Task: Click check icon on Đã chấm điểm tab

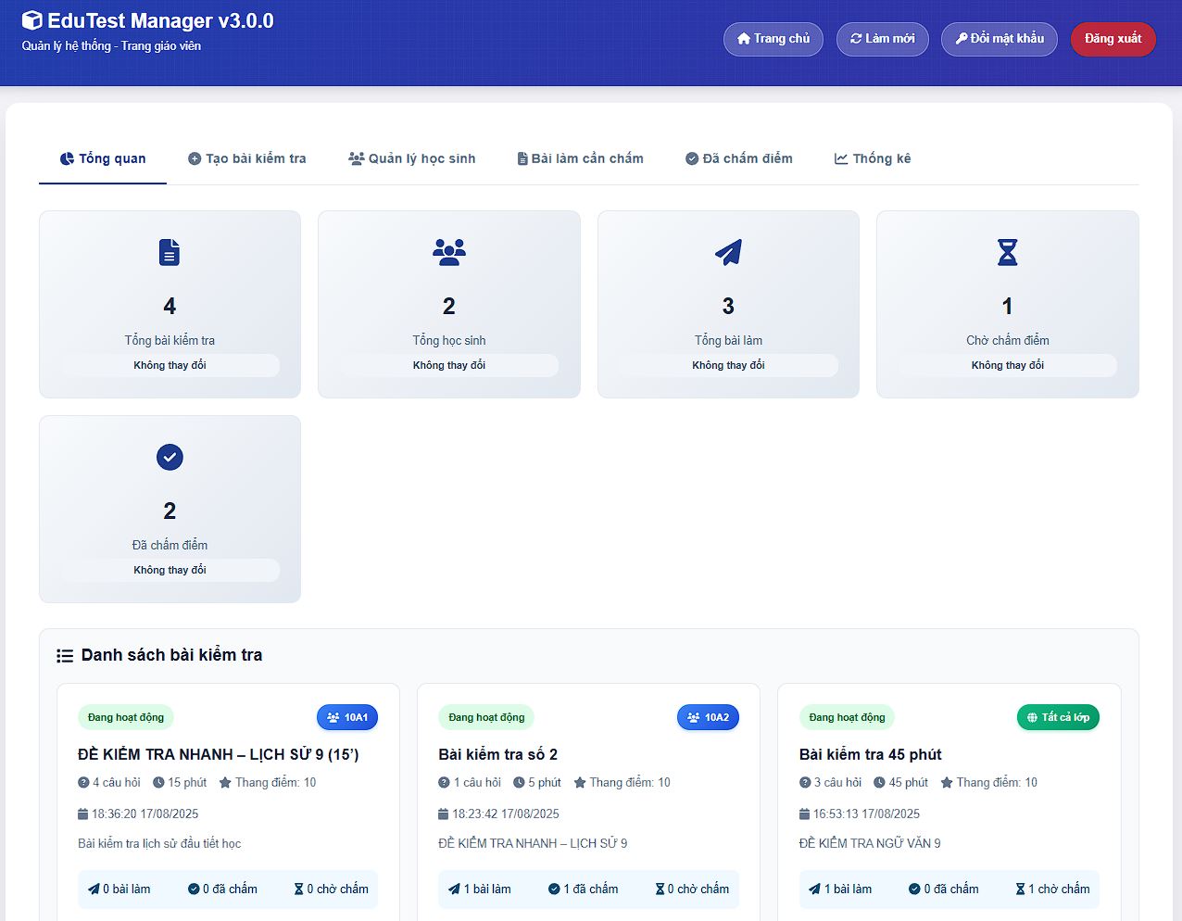Action: [692, 158]
